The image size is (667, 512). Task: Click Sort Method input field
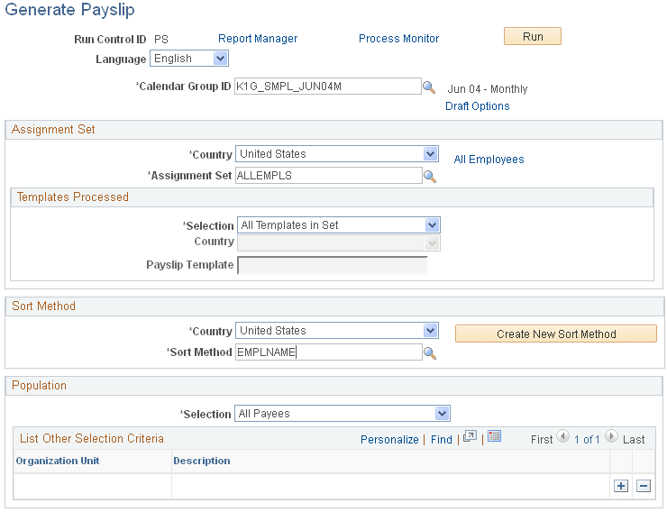coord(328,352)
